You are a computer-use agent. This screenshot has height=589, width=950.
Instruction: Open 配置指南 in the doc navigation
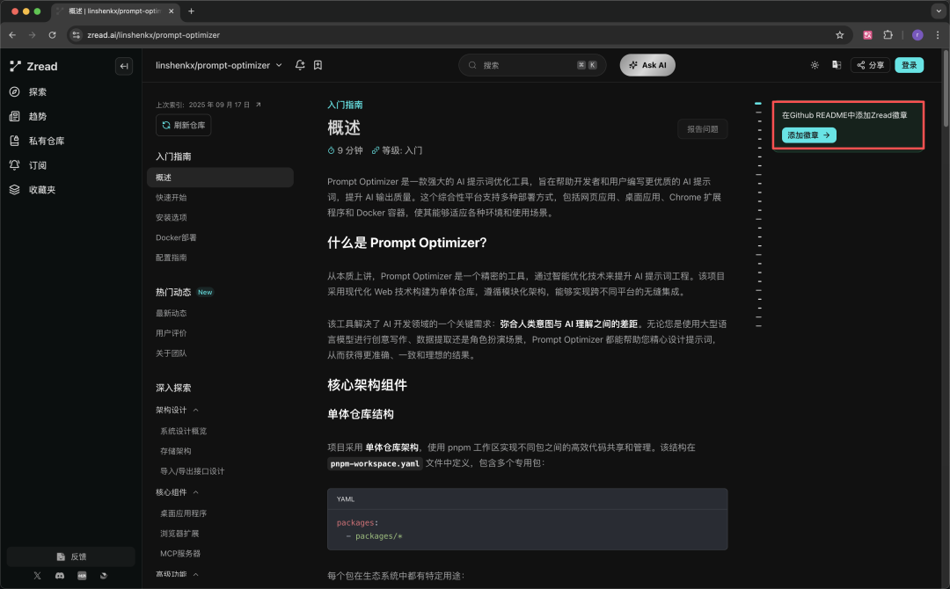(172, 258)
